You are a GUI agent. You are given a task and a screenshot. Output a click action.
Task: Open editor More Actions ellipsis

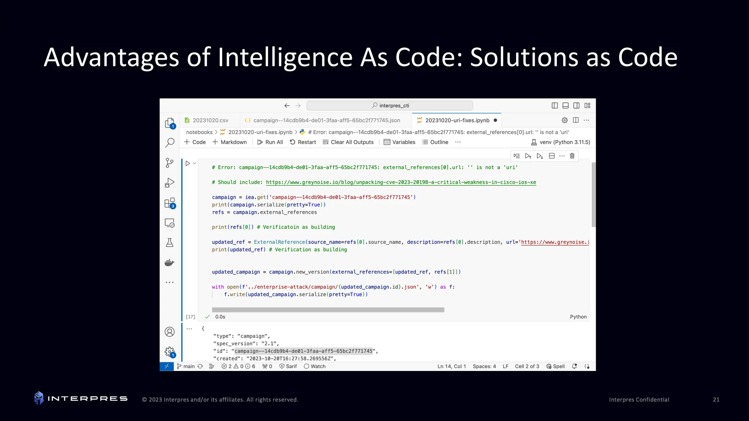tap(587, 120)
